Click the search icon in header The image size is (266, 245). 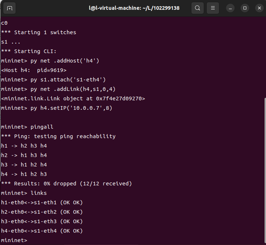197,8
